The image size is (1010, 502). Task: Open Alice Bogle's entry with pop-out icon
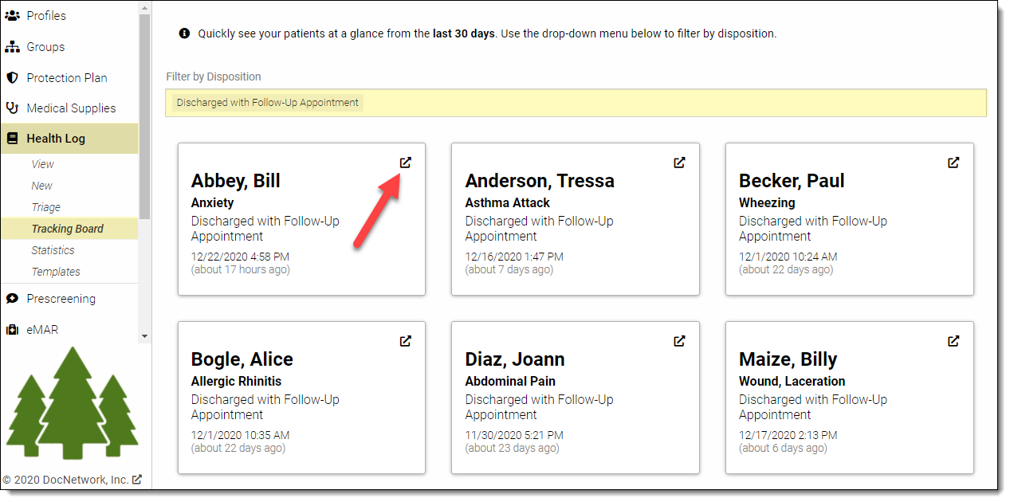(405, 341)
